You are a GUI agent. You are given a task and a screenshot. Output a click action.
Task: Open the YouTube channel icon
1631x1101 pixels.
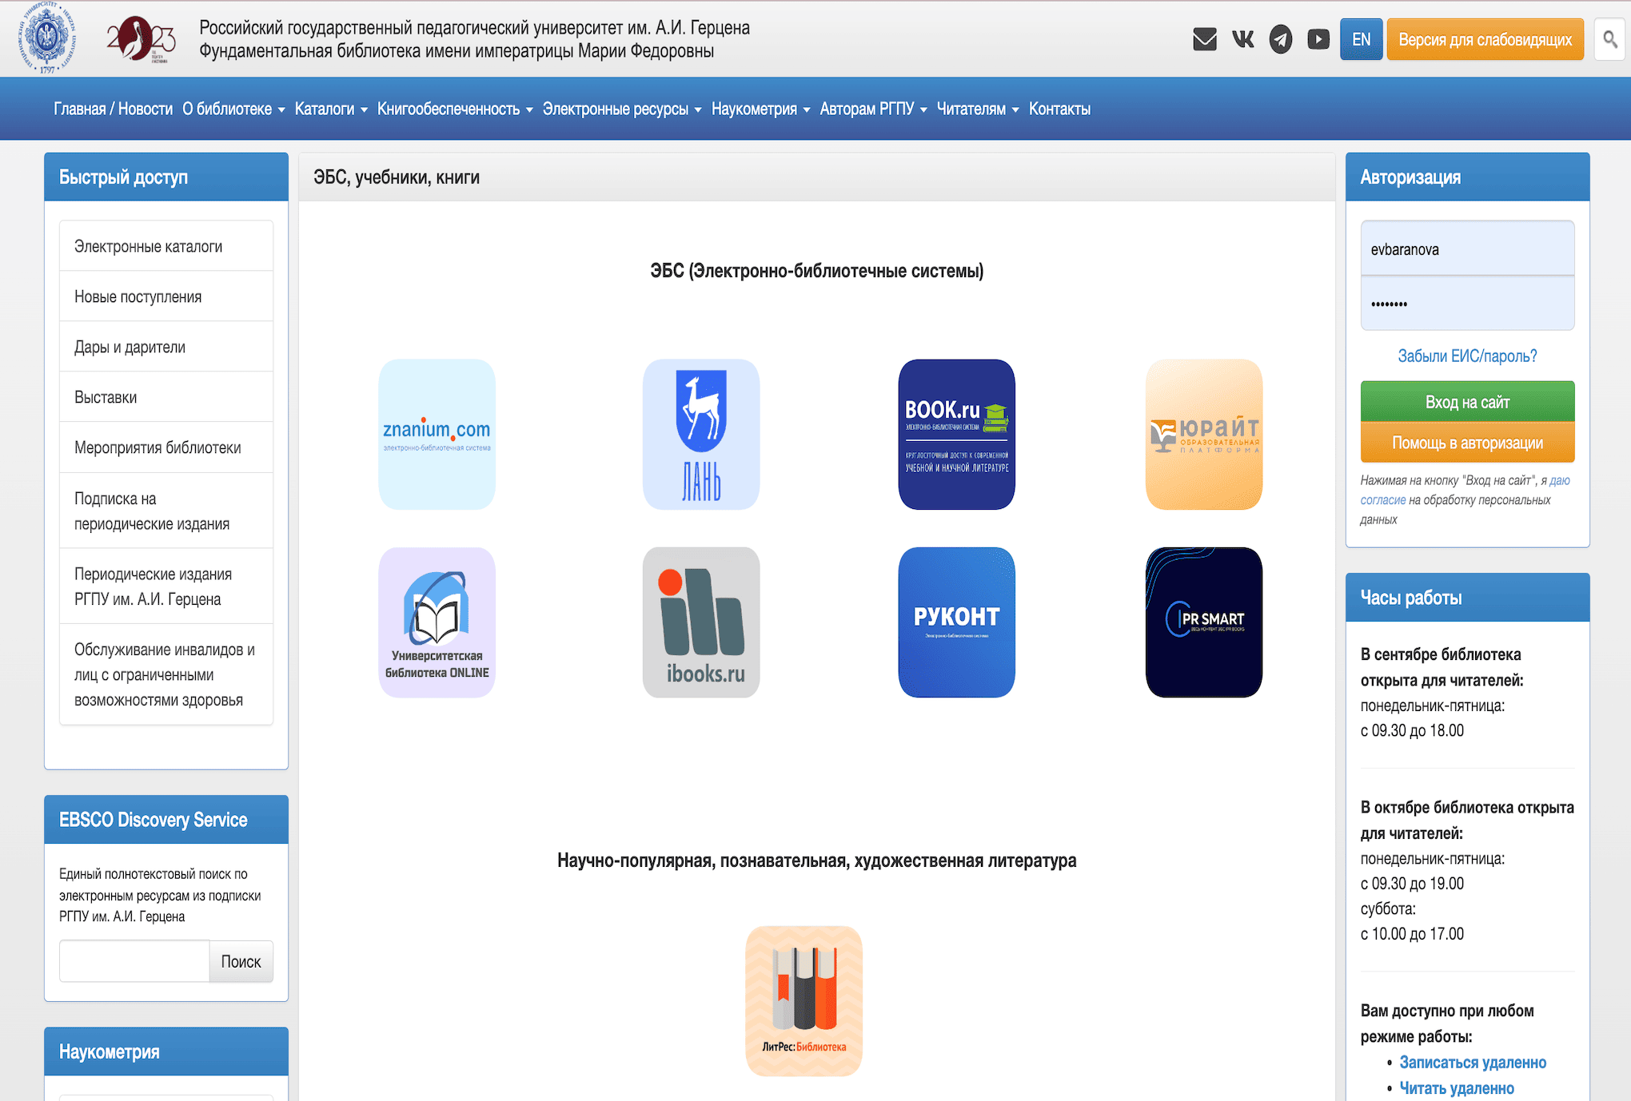1318,39
